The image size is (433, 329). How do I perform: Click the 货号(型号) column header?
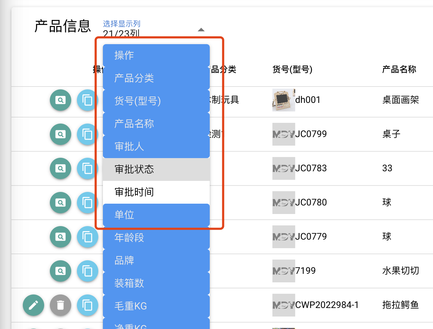tap(292, 69)
